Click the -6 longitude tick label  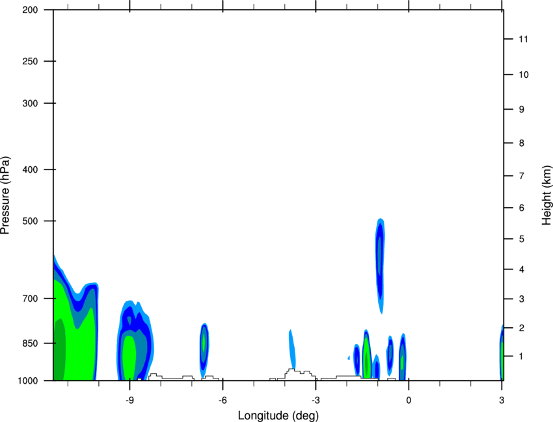[x=223, y=401]
